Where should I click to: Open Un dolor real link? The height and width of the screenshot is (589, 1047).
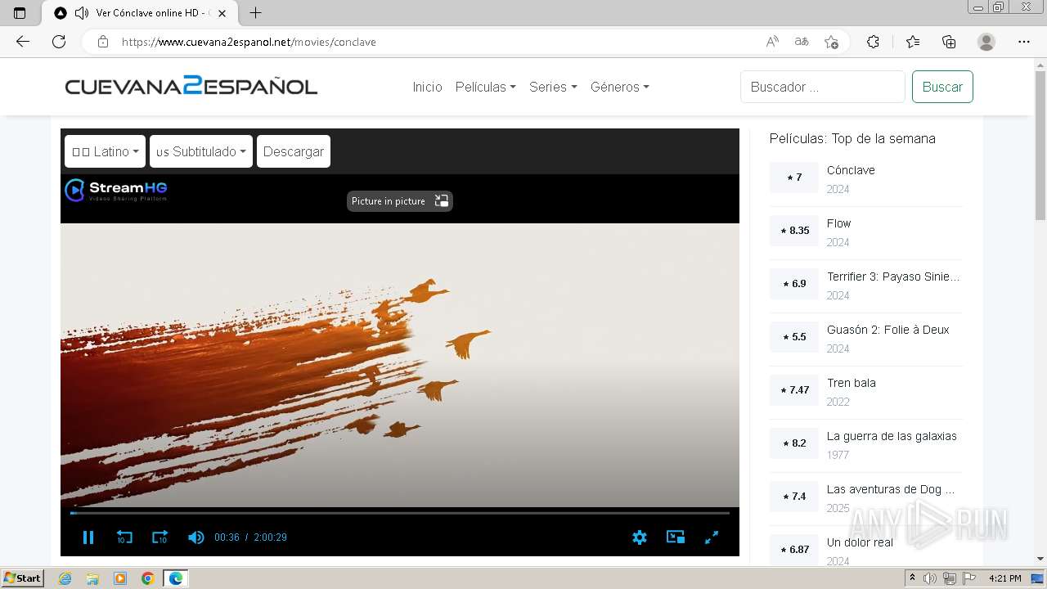860,542
